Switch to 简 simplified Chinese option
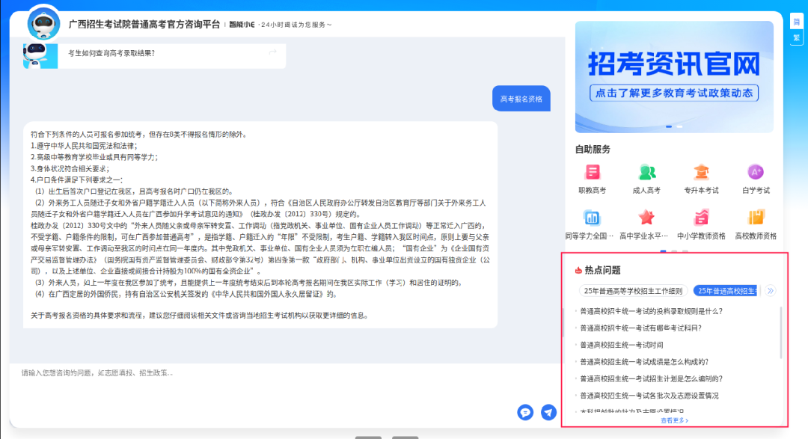 pos(796,22)
